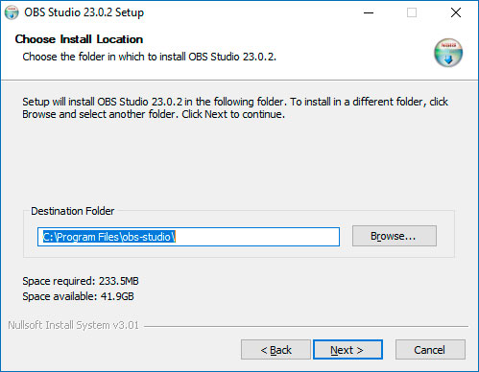
Task: Click the Nullsoft Install System v3.01 label
Action: pyautogui.click(x=73, y=325)
